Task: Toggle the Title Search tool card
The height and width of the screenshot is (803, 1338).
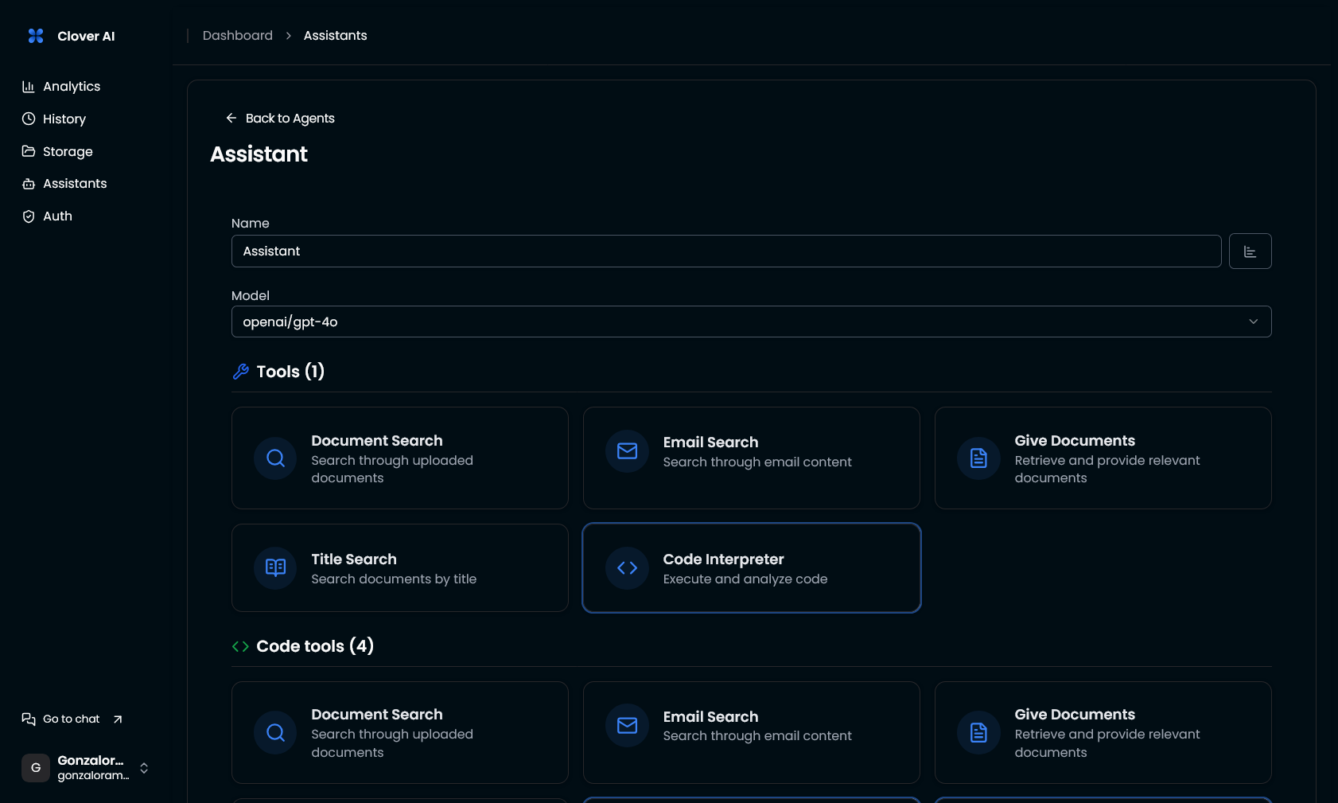Action: pos(400,568)
